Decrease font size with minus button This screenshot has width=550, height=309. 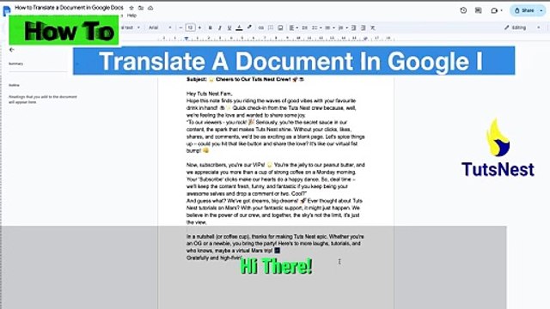(x=180, y=27)
